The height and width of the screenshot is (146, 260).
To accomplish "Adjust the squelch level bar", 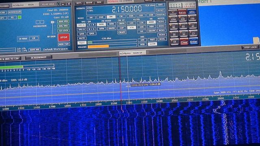I will click(112, 42).
